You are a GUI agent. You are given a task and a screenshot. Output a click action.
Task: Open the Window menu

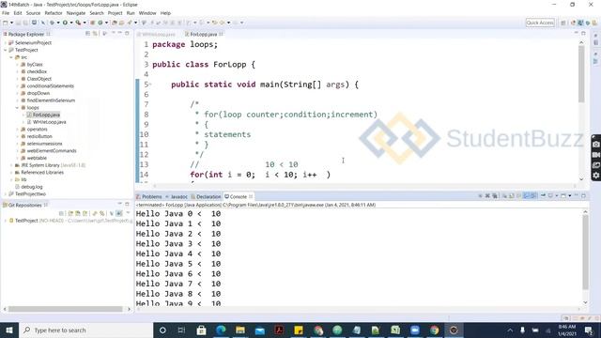coord(147,13)
